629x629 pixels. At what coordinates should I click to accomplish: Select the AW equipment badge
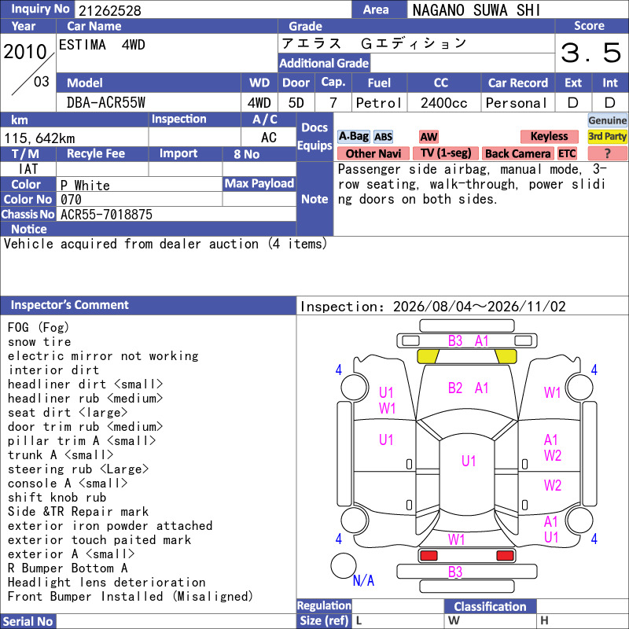[429, 137]
